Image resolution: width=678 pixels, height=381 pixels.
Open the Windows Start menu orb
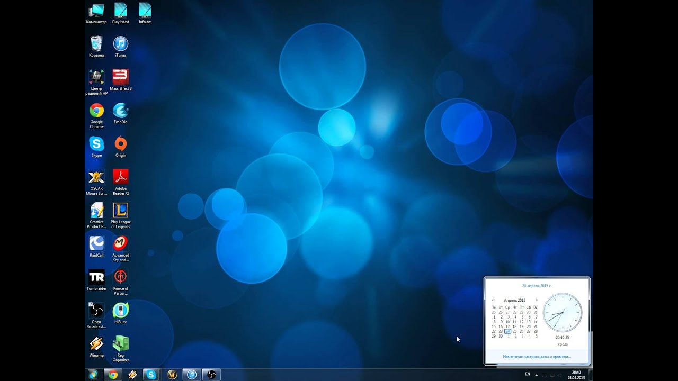(93, 375)
